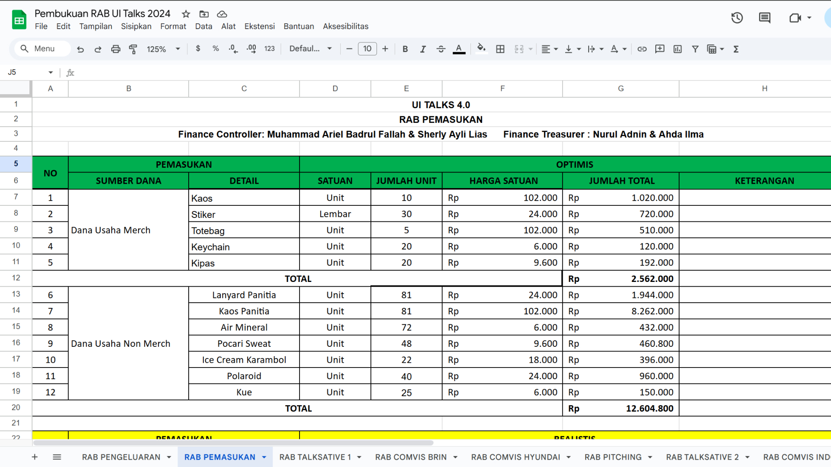Click the redo arrow icon
The image size is (831, 467).
[x=98, y=49]
